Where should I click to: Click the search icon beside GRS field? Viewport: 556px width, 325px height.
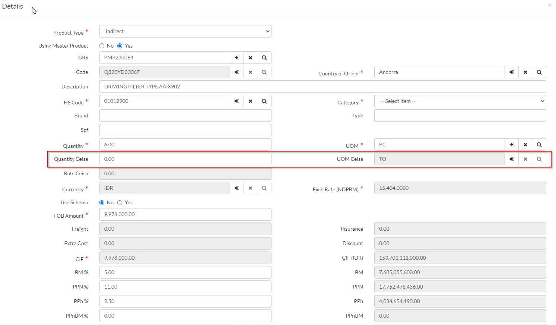click(264, 58)
